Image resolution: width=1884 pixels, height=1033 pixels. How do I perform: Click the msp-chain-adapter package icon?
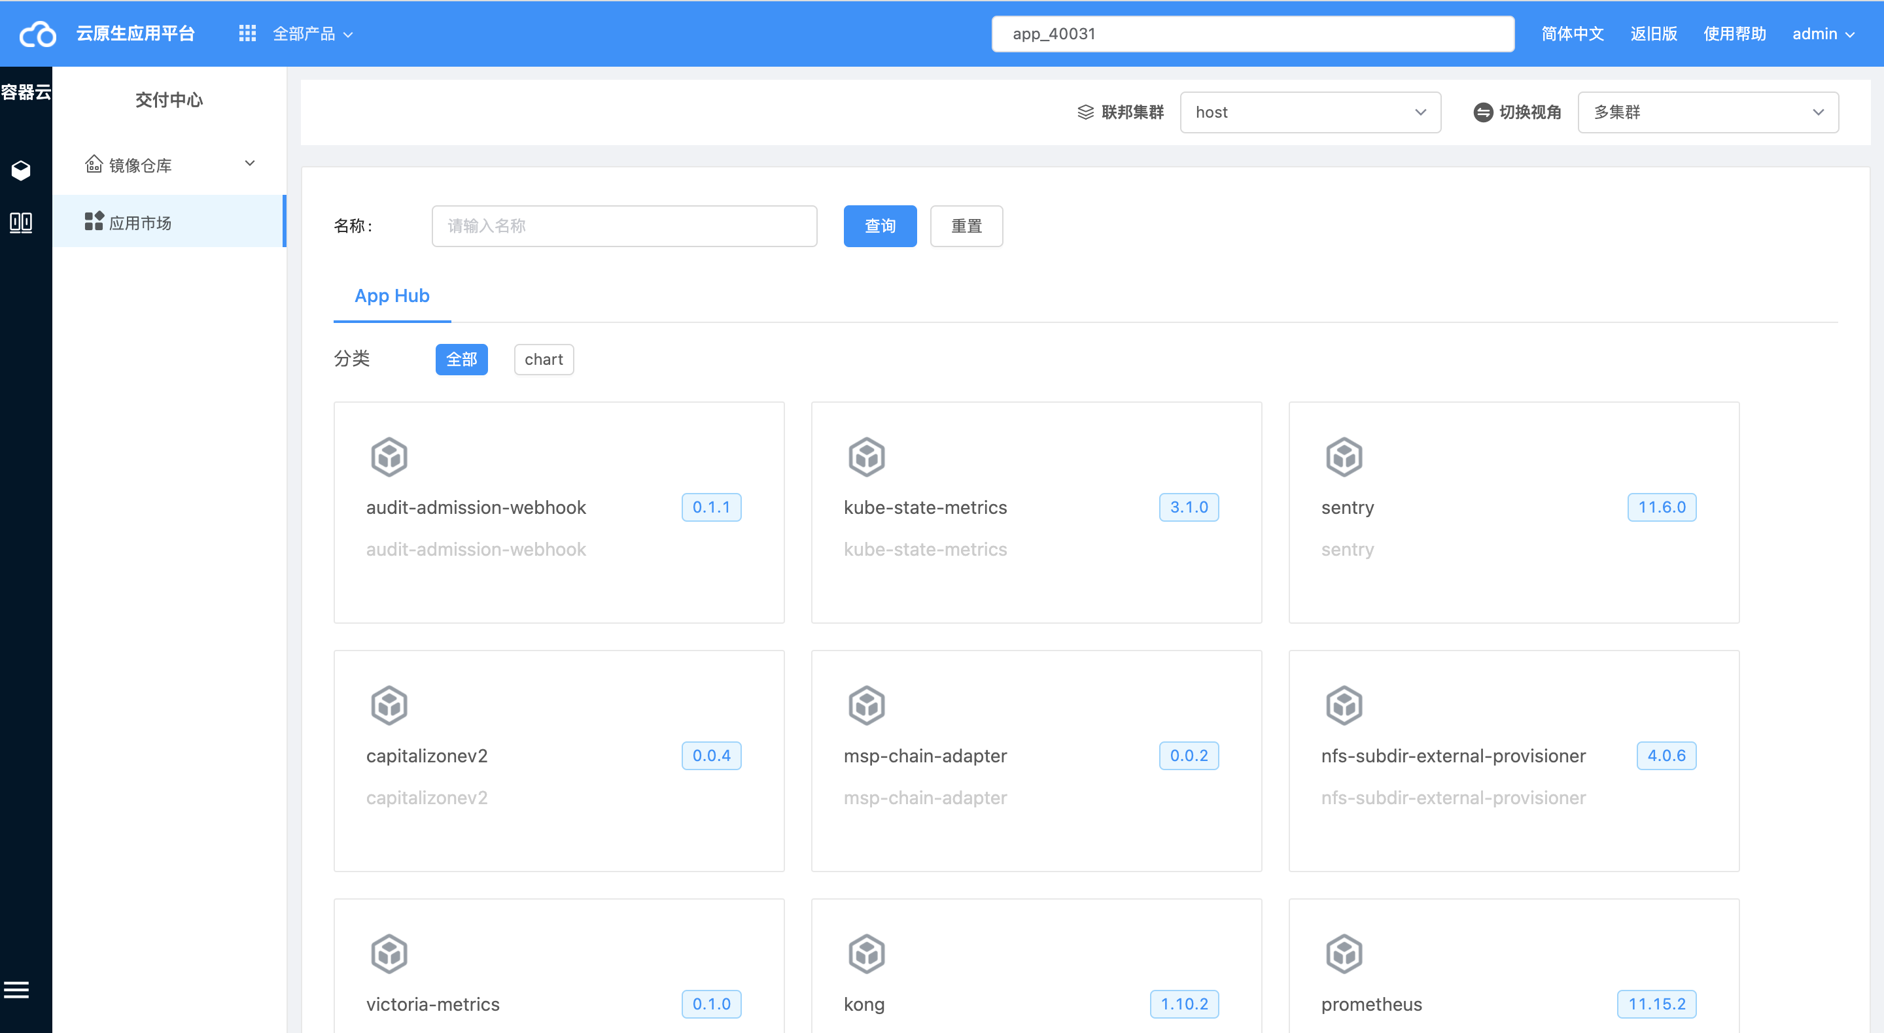click(x=867, y=705)
